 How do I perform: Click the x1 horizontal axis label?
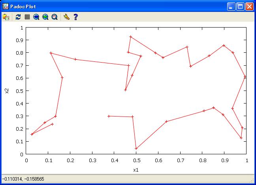point(136,170)
